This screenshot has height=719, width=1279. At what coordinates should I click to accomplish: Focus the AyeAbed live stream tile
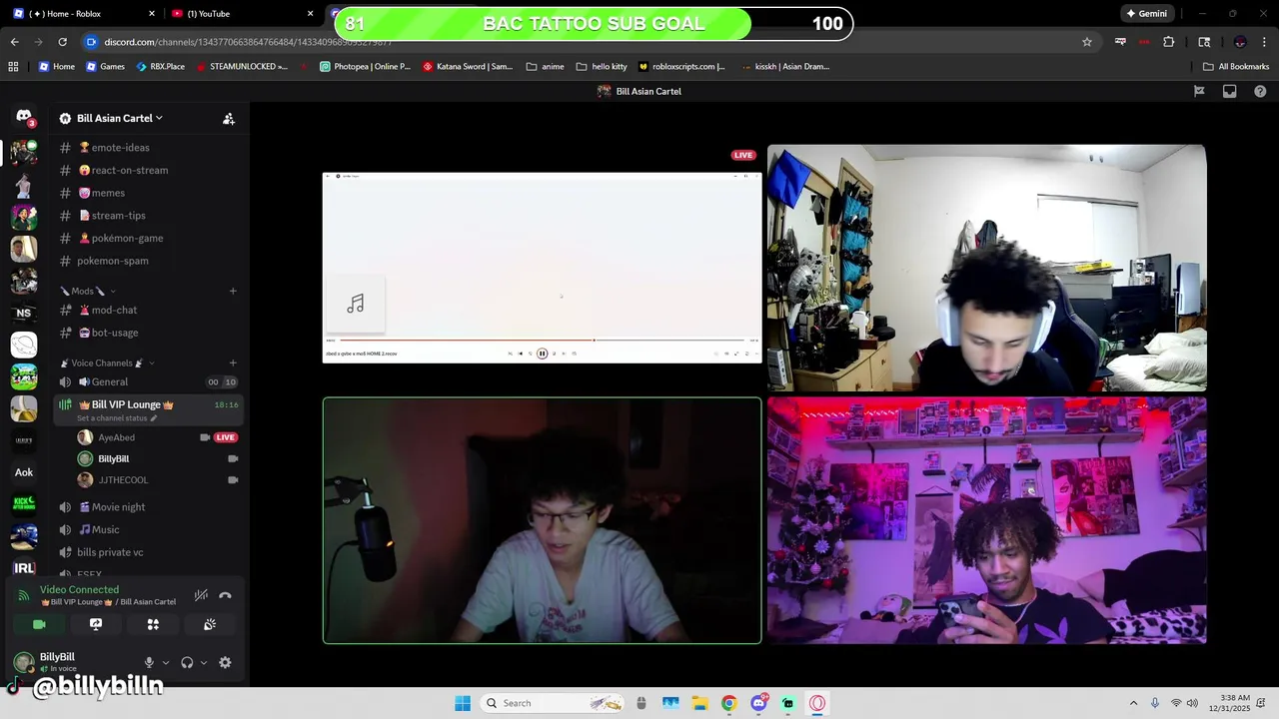tap(542, 268)
